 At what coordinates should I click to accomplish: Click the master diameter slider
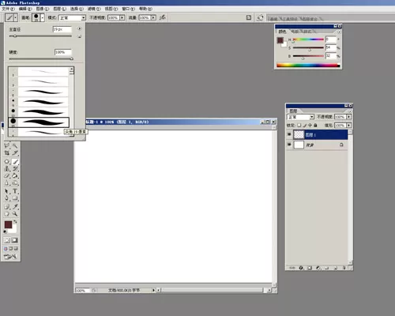pos(40,36)
